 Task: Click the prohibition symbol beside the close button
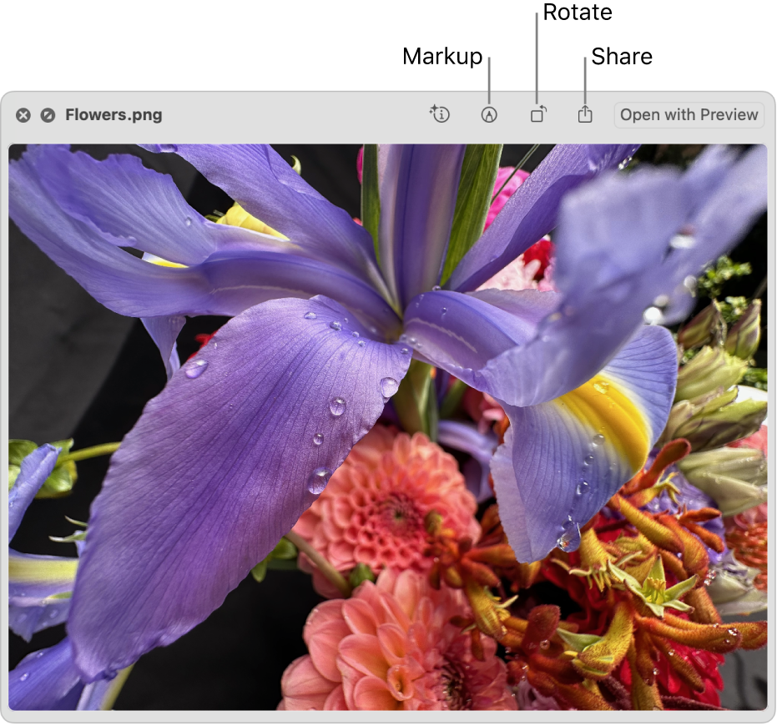47,114
